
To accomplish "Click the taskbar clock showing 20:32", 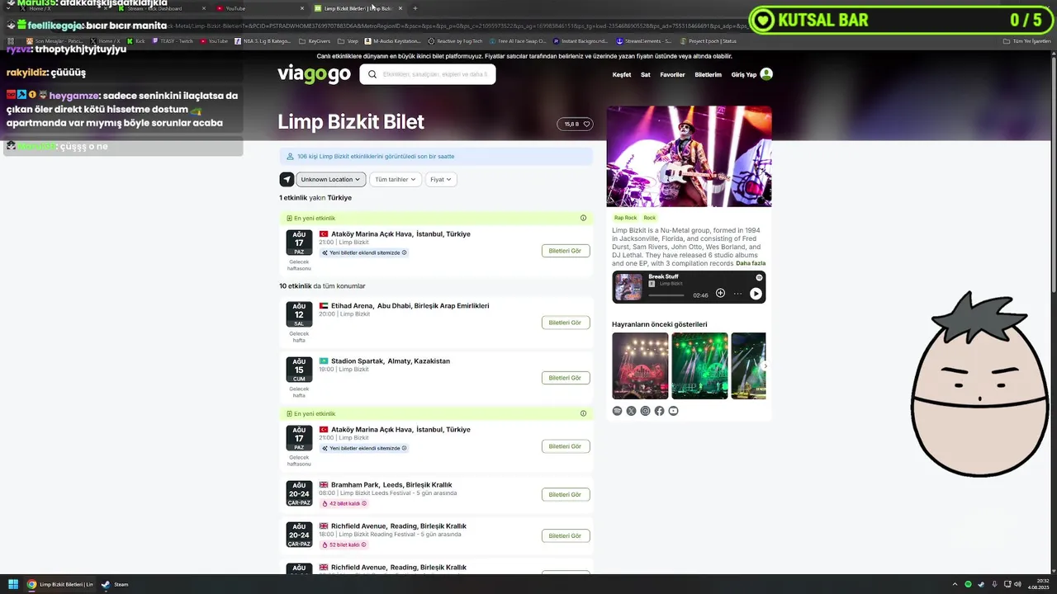I will tap(1038, 584).
